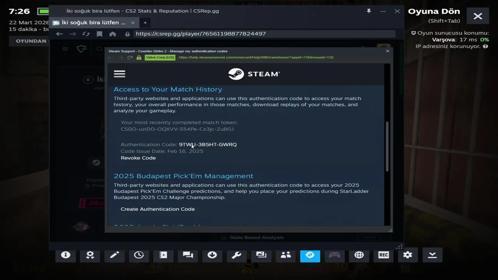Return to game with the Oyuna Dön X
This screenshot has height=280, width=498.
pyautogui.click(x=478, y=16)
